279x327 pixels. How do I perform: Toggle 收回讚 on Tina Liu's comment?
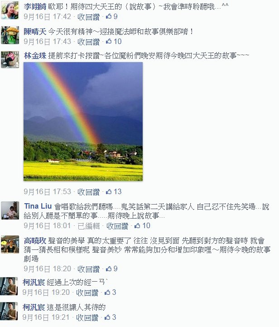(117, 226)
